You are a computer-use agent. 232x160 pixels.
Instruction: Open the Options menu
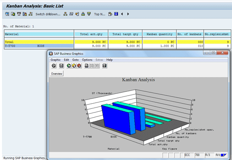point(87,60)
